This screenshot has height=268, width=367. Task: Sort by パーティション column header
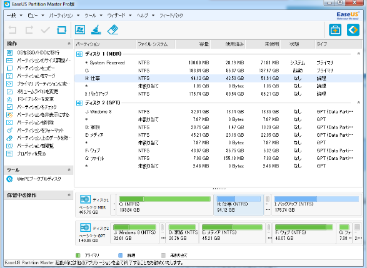click(105, 44)
